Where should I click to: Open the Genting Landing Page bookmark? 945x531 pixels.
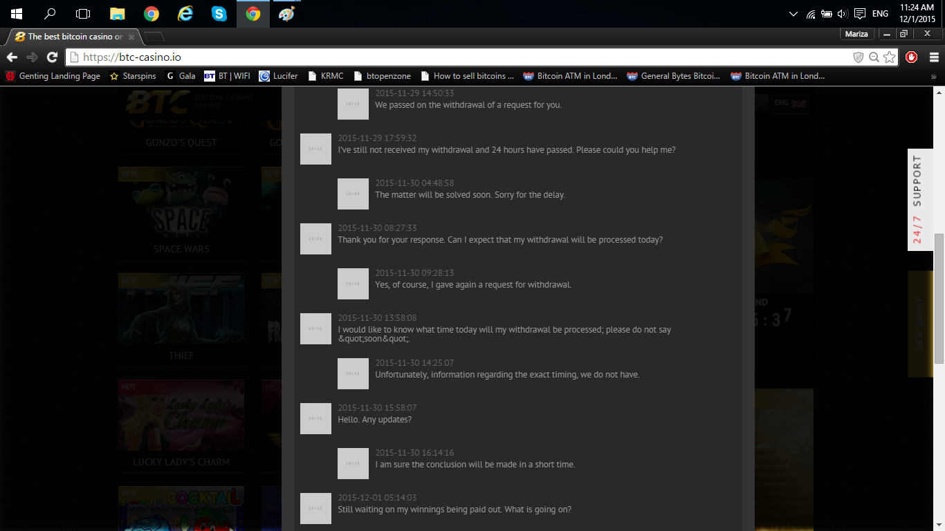53,76
